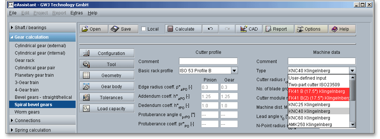Select KNC60 Klingelnberg in list
Viewport: 380px width, 139px height.
click(319, 118)
